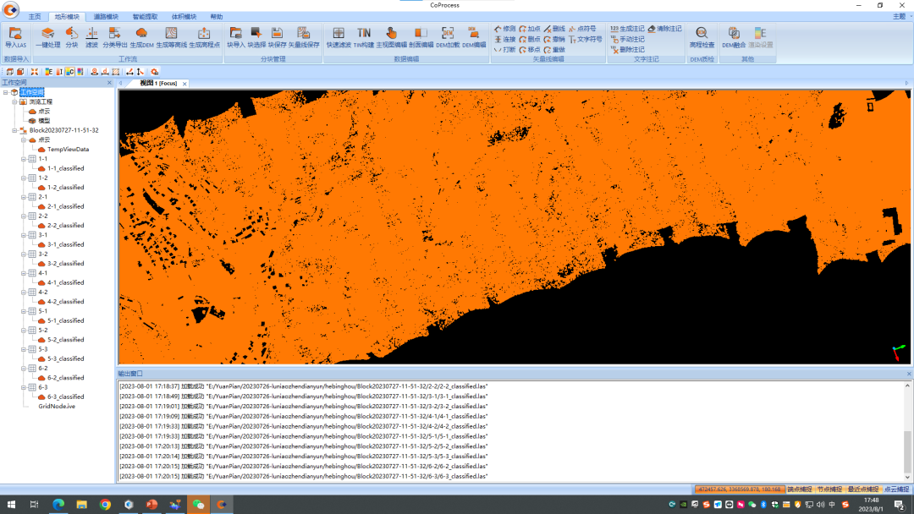Activate the 块选择 block selection tool
This screenshot has height=514, width=914.
click(256, 37)
